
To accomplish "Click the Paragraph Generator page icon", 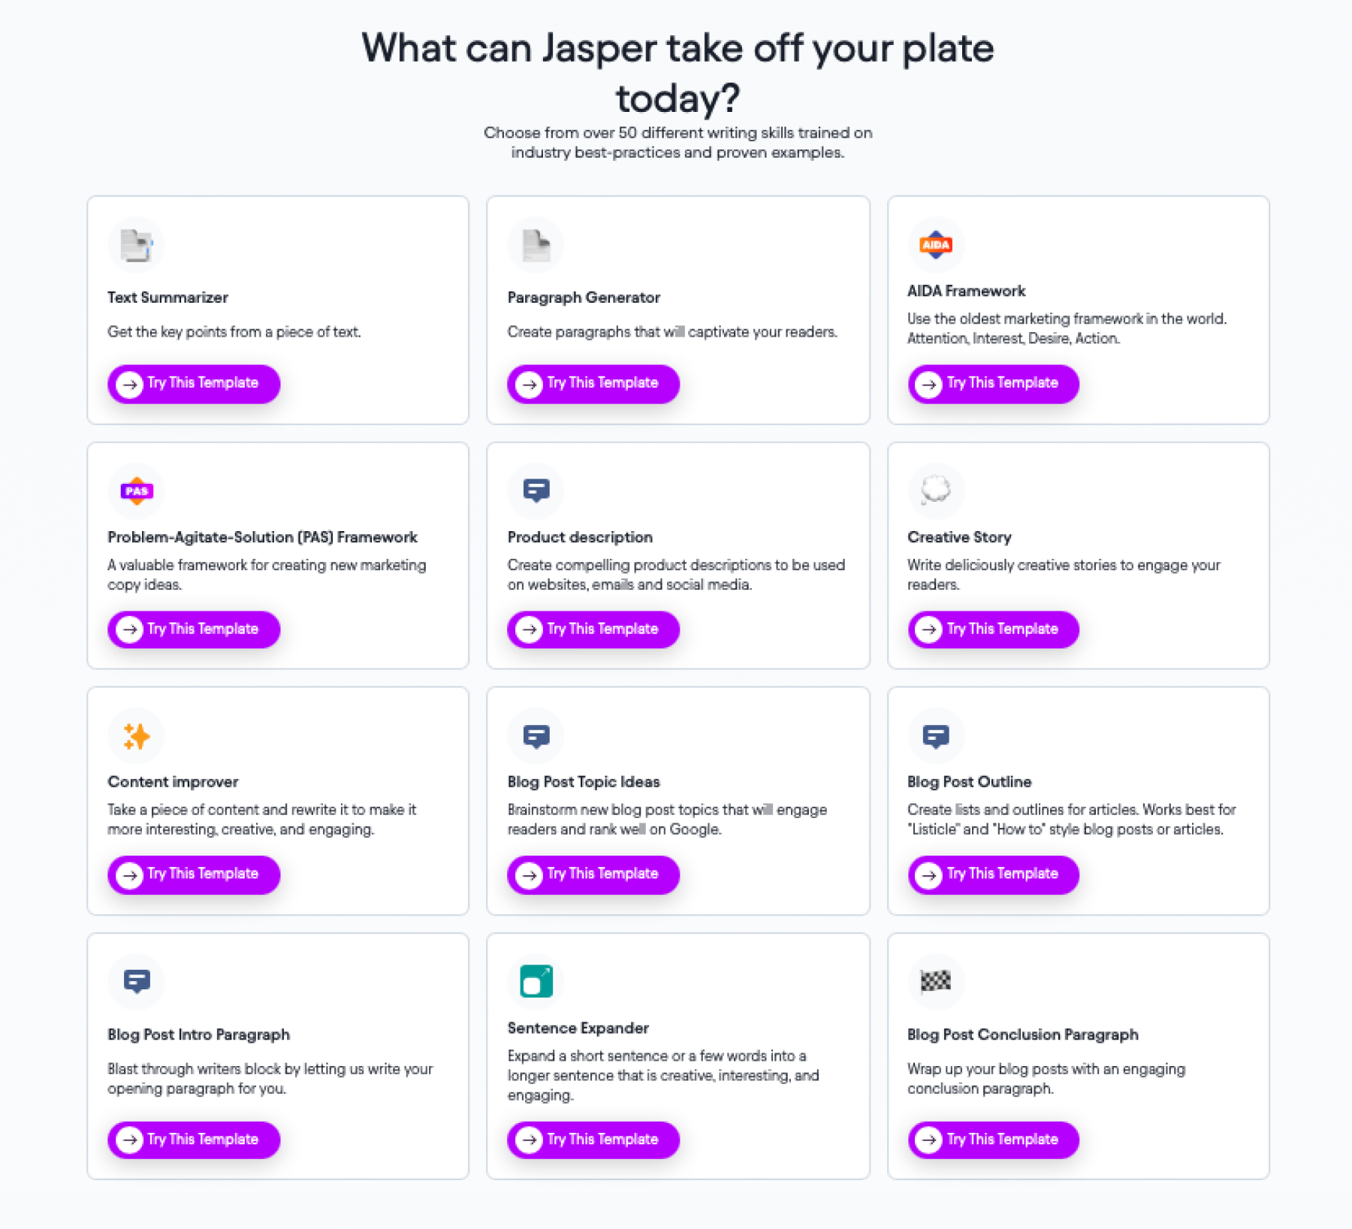I will point(536,245).
